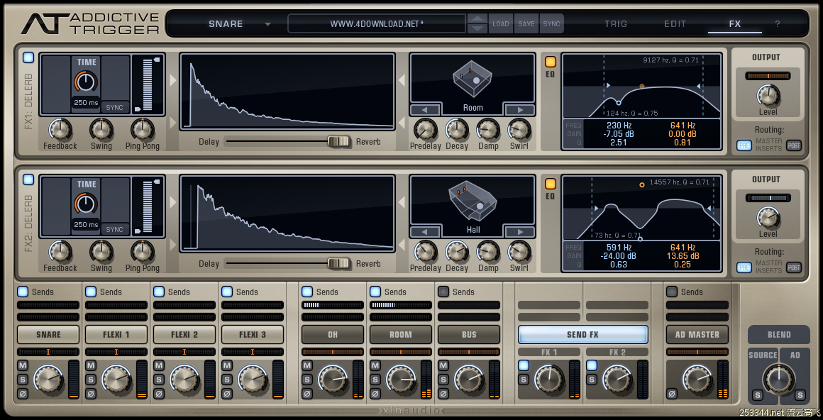Click the BUS channel volume knob

pyautogui.click(x=469, y=379)
